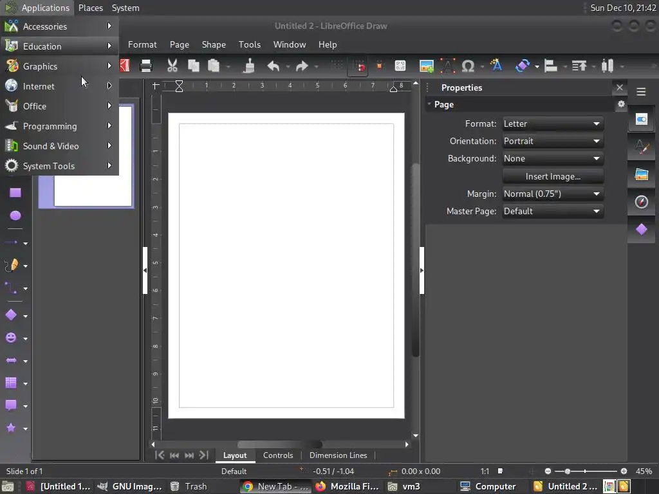Screen dimensions: 659x494
Task: Select the Symbol Shapes smiley tool
Action: (x=11, y=338)
